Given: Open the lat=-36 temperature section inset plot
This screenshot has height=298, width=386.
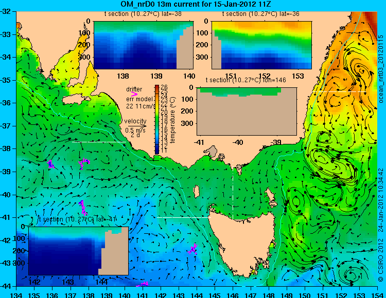Looking at the screenshot, I should point(261,45).
